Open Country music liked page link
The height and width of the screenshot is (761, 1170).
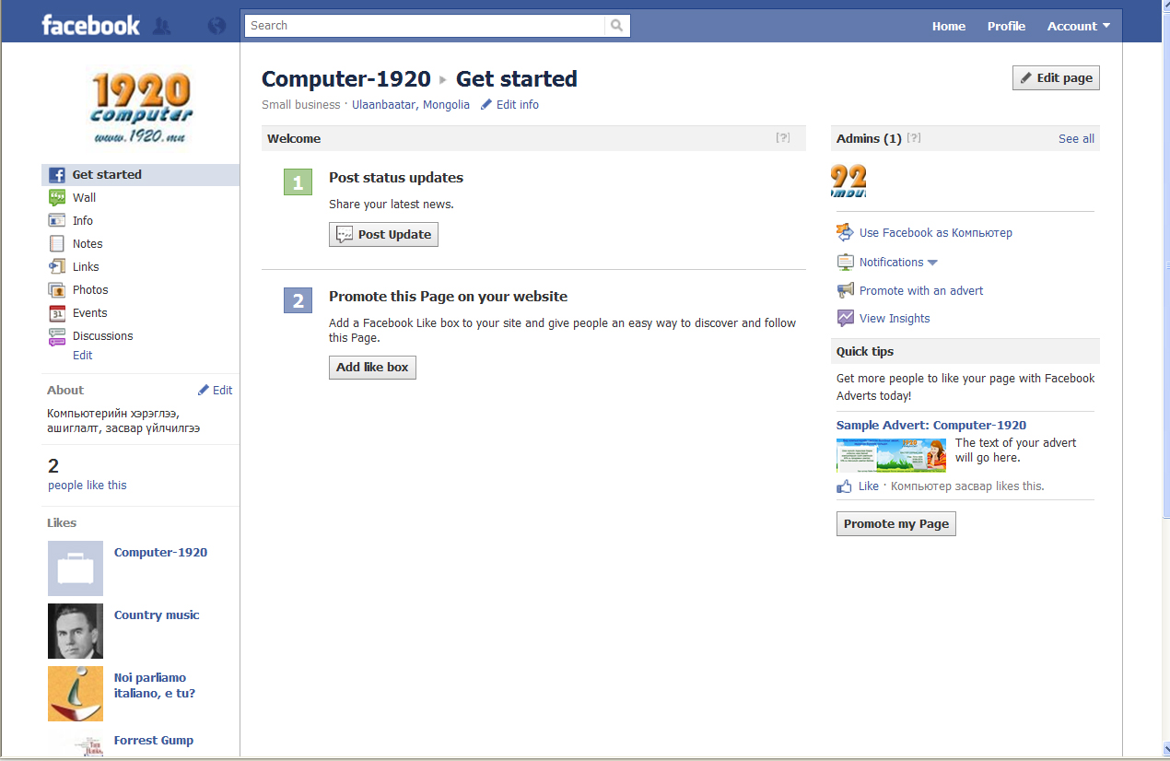157,615
